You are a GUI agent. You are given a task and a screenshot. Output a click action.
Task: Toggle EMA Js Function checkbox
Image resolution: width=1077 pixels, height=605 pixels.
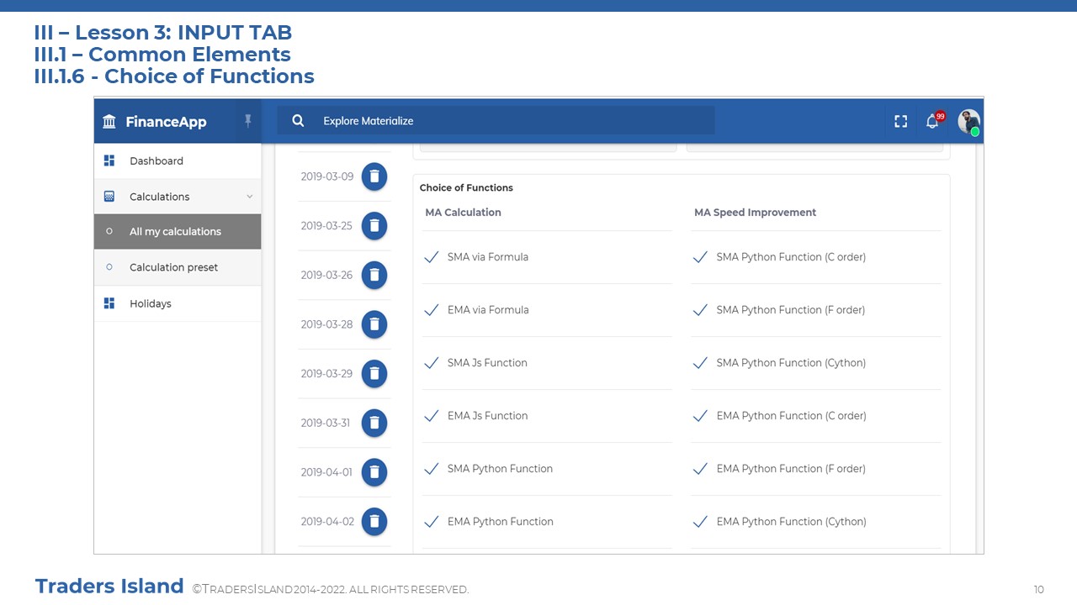[432, 416]
